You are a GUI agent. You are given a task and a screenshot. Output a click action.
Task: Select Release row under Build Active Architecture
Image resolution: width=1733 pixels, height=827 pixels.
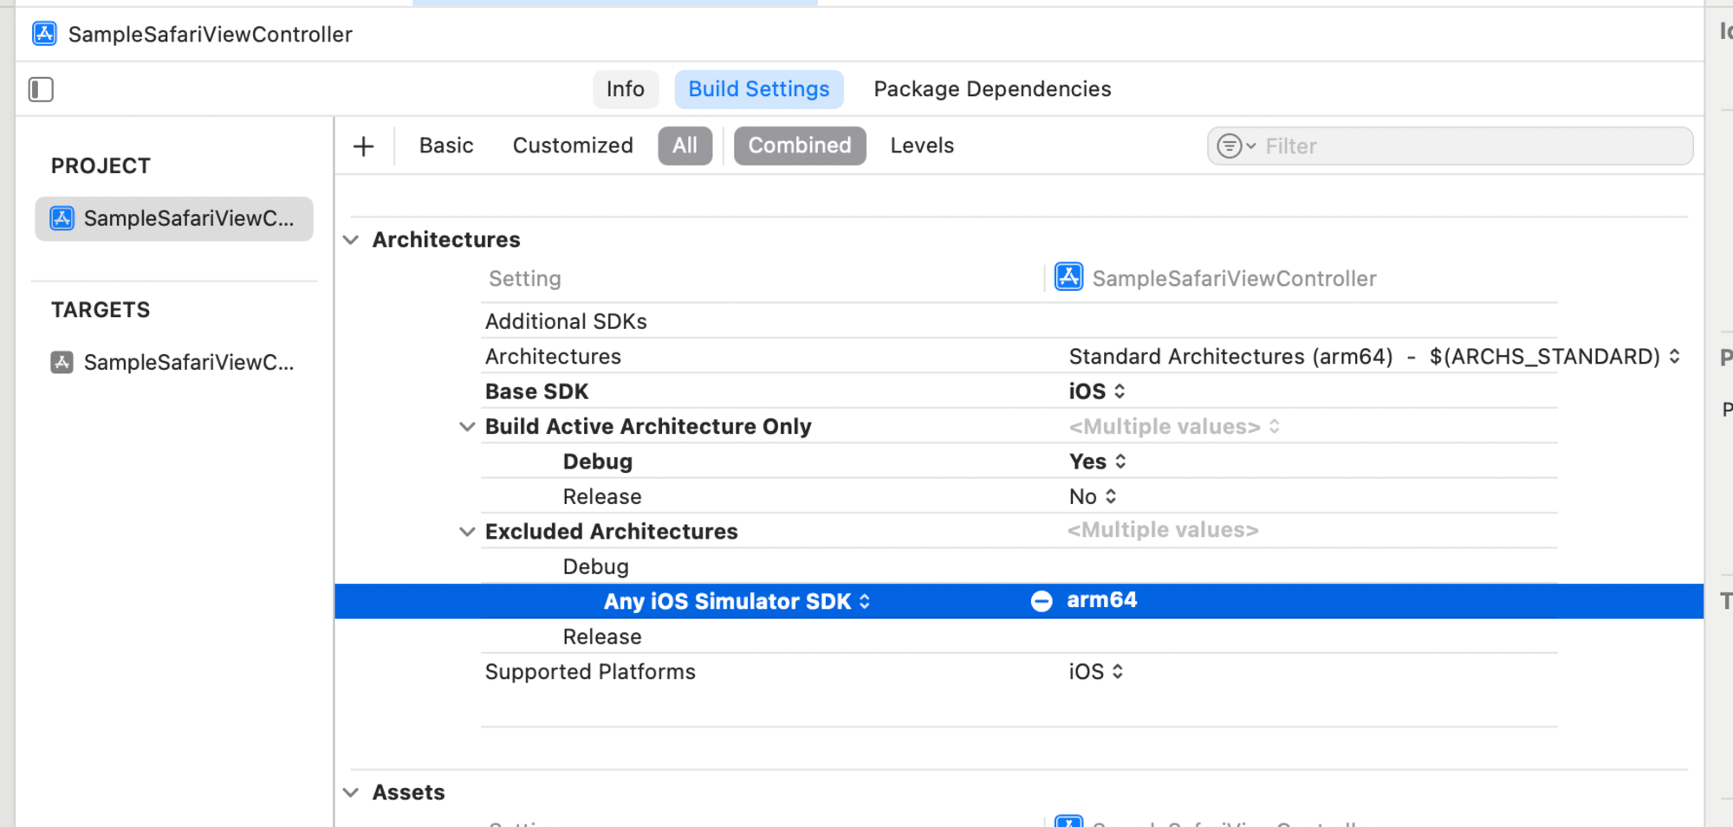[x=1019, y=497]
